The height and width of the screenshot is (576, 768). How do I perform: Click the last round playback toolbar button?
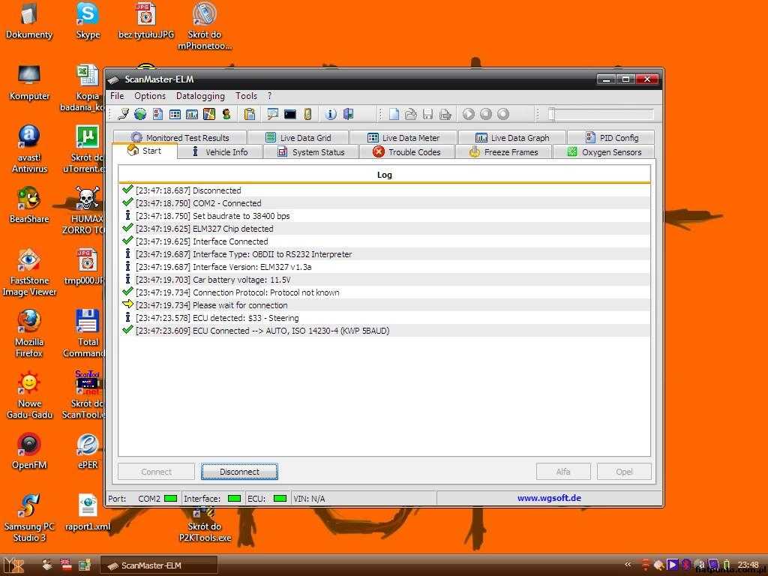503,114
